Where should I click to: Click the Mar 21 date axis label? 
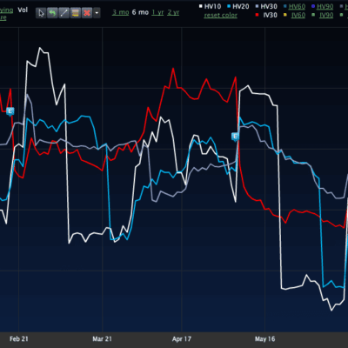coord(102,338)
